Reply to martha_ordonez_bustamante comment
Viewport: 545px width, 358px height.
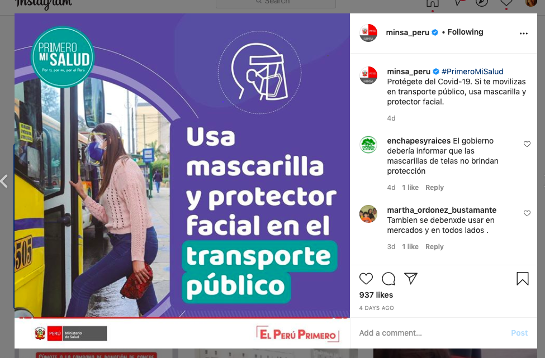[x=434, y=246]
